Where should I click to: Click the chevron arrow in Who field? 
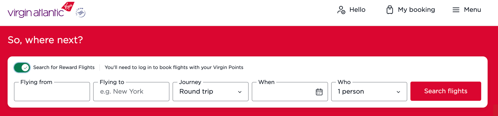pos(398,92)
